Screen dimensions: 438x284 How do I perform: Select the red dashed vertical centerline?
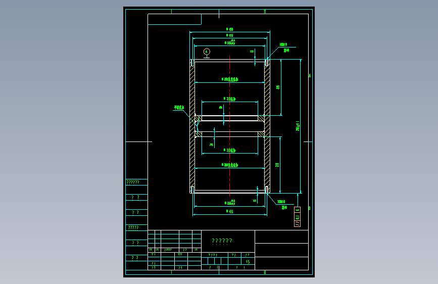[x=230, y=126]
